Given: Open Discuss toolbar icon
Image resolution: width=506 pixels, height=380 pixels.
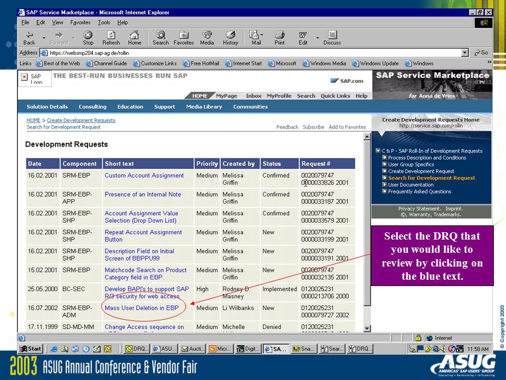Looking at the screenshot, I should (332, 38).
